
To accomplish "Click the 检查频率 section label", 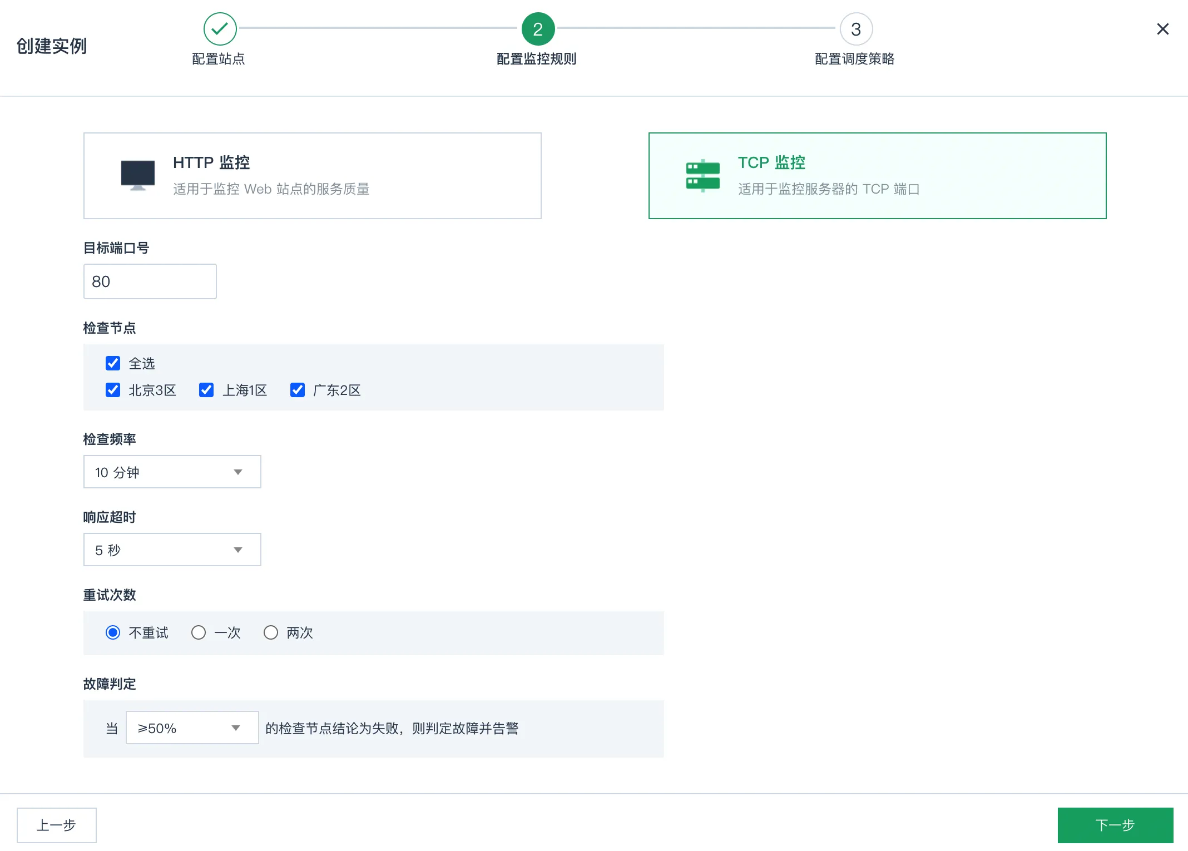I will coord(110,439).
